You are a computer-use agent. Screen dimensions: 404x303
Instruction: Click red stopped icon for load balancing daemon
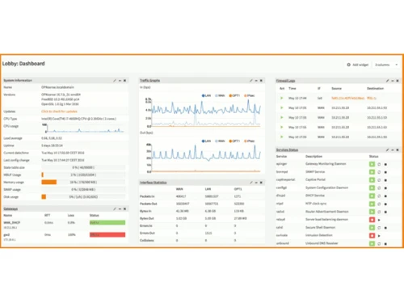pyautogui.click(x=372, y=220)
